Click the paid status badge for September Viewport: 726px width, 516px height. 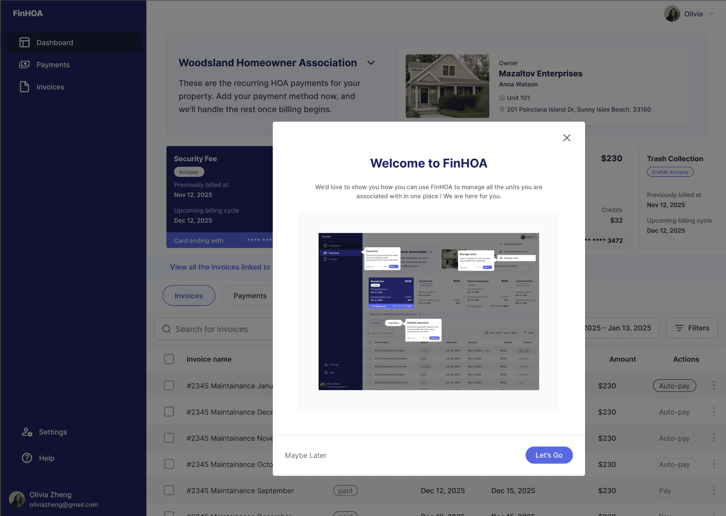(345, 491)
